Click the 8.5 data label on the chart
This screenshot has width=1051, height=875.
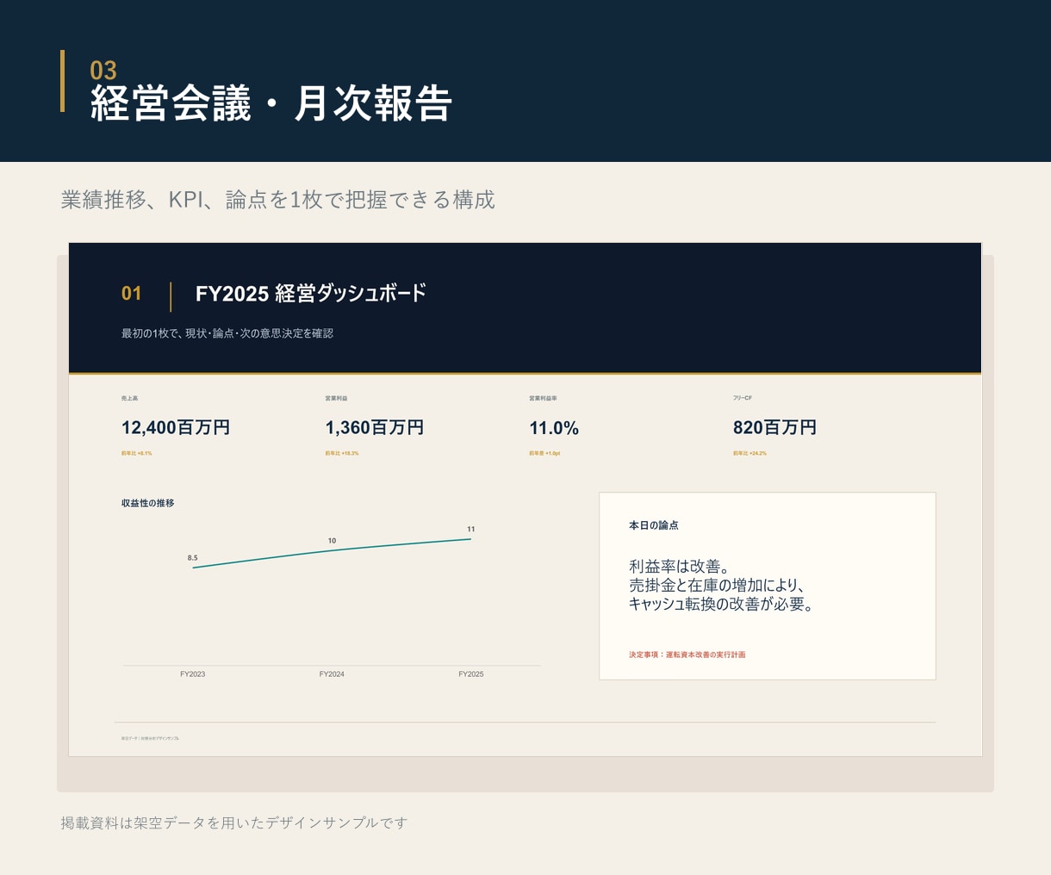point(193,558)
